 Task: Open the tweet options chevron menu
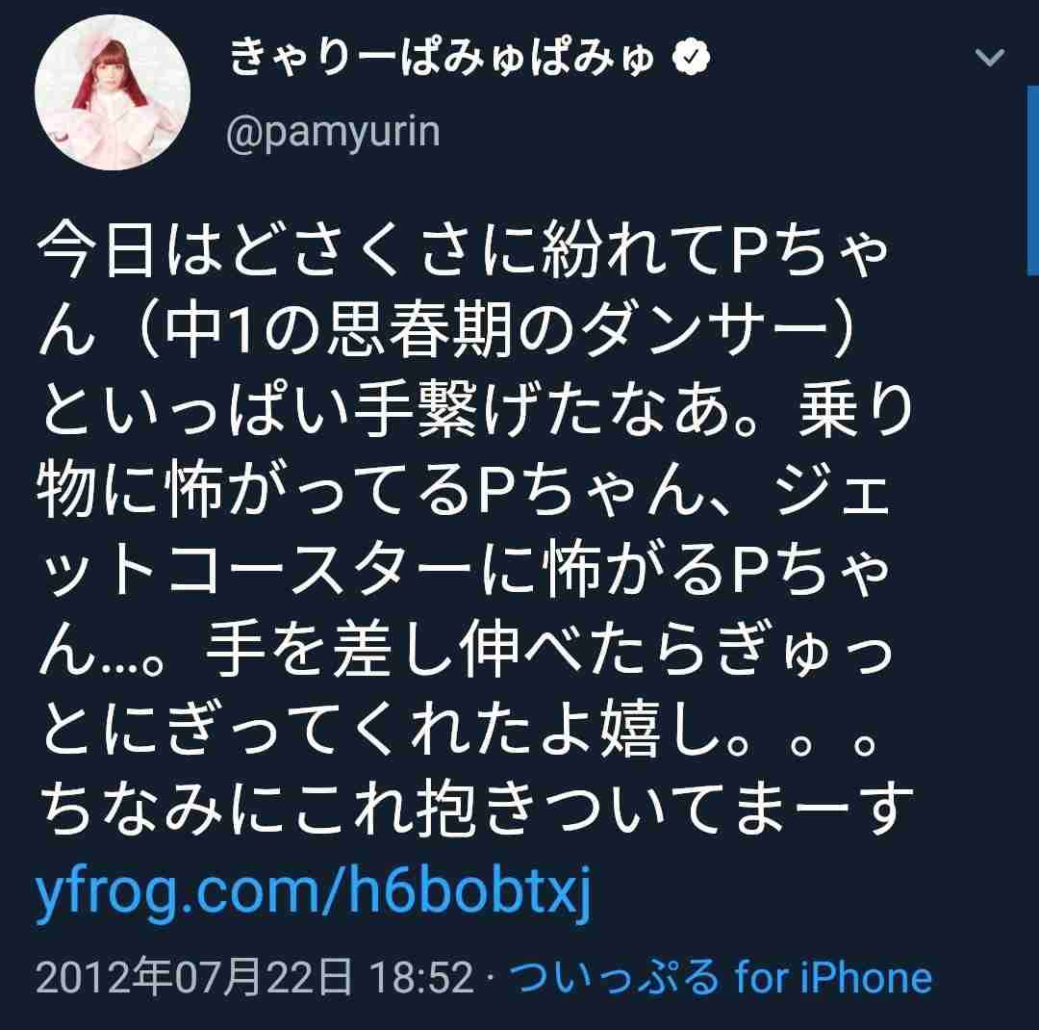click(x=990, y=57)
